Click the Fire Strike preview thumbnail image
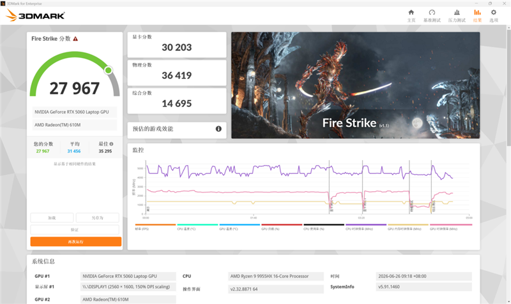This screenshot has height=304, width=511. click(x=356, y=85)
